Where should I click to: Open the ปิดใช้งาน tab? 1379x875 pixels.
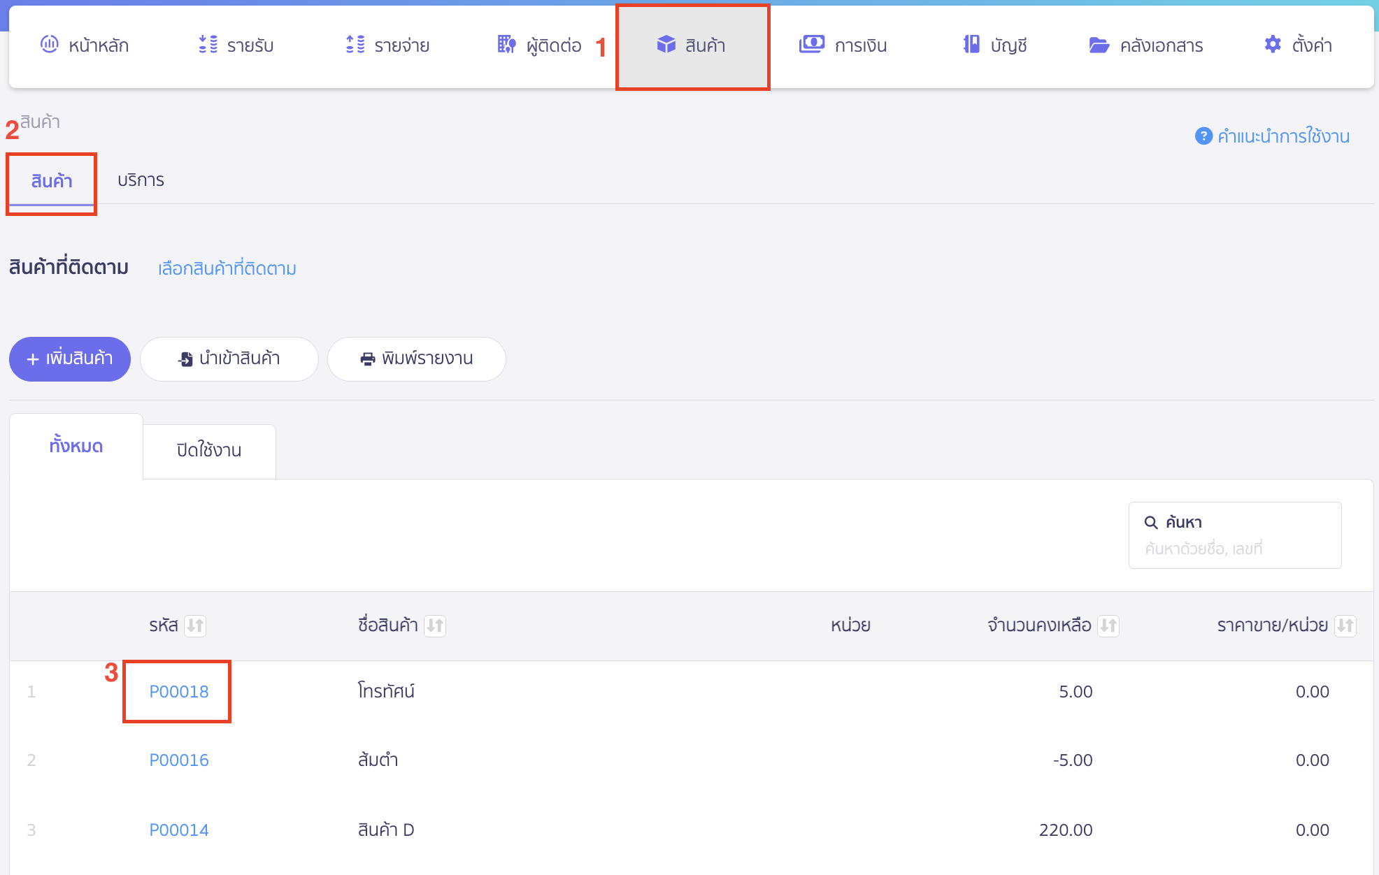[x=209, y=451]
